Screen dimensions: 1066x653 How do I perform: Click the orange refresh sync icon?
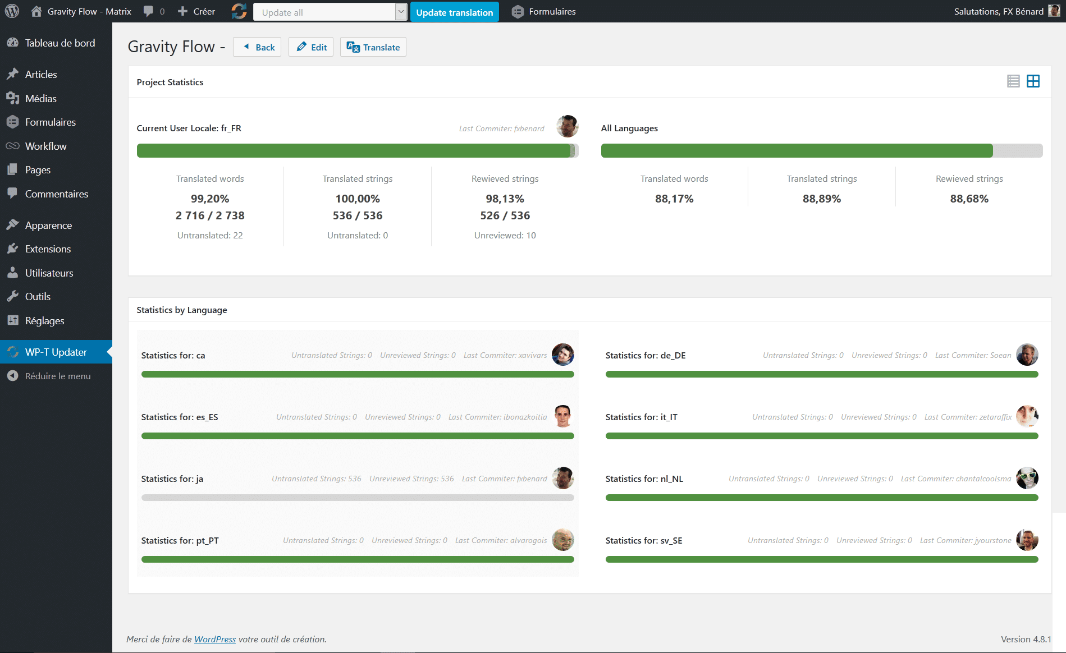pos(239,11)
